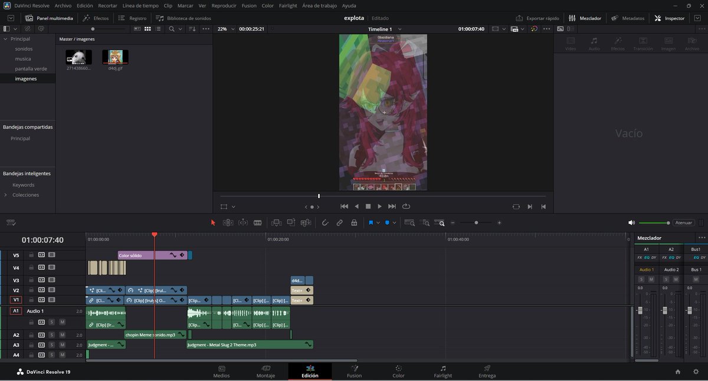Switch to the Entrega page tab
This screenshot has height=381, width=708.
pos(487,372)
